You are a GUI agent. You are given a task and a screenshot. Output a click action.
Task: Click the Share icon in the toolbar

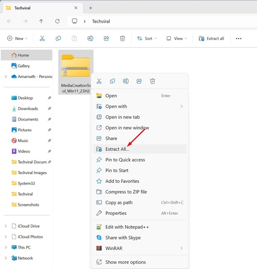106,38
